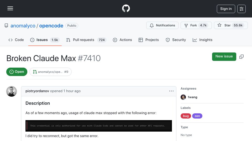Go to the Actions tab
252x141 pixels.
tap(123, 40)
